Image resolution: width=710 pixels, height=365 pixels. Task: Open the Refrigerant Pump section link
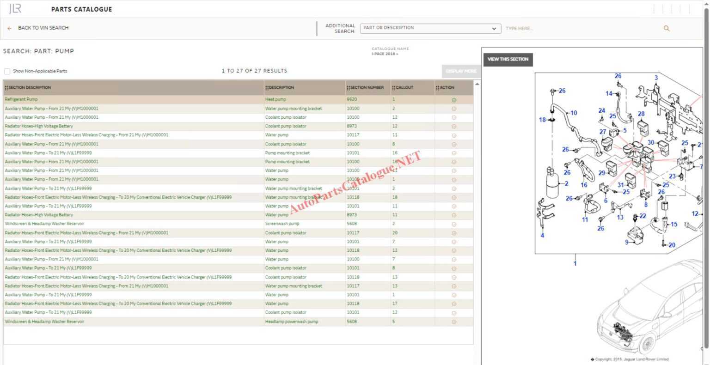(21, 99)
